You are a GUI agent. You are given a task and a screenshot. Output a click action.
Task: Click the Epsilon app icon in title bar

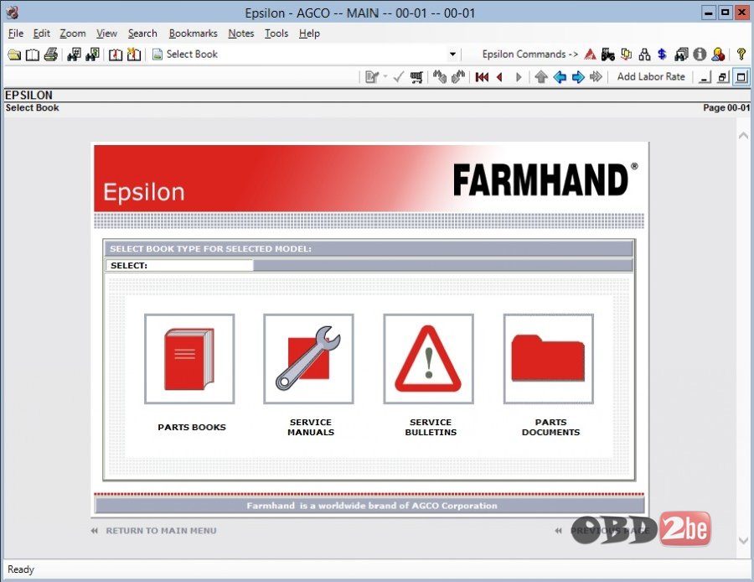tap(13, 13)
